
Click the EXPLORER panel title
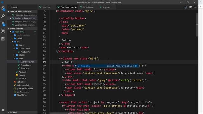(x=14, y=7)
